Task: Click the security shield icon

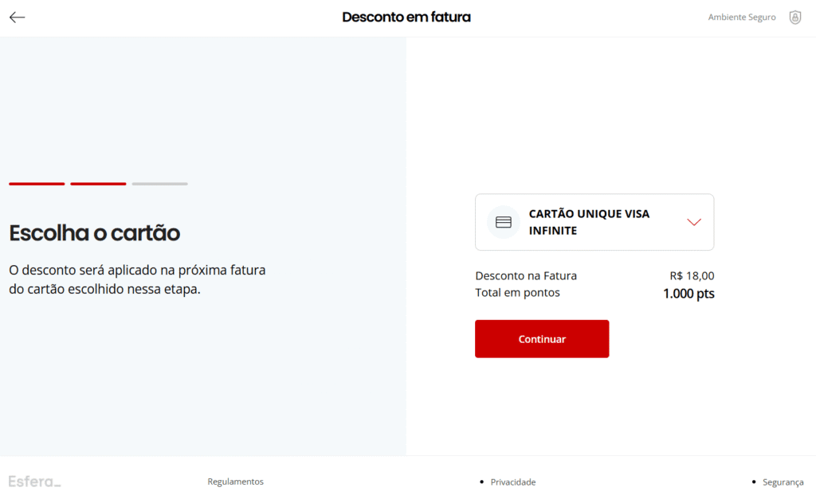Action: [794, 17]
